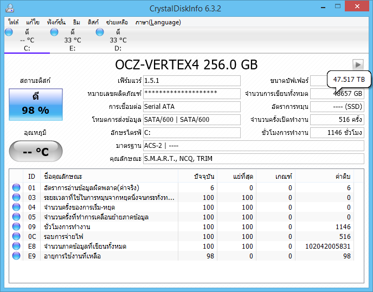Click the CrystalDiskInfo app icon in title bar
Viewport: 373px width, 292px height.
[x=10, y=8]
